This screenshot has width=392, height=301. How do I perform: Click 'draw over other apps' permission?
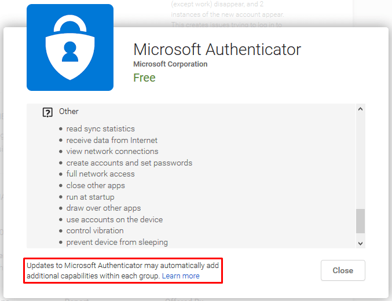[x=103, y=208]
